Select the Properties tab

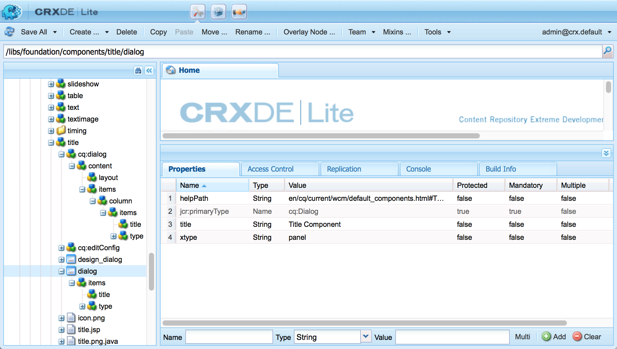coord(201,169)
